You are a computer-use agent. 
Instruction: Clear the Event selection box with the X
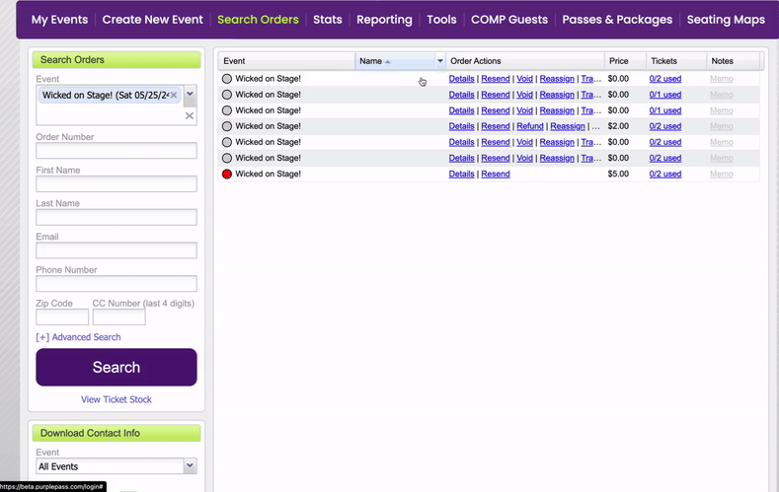(190, 116)
